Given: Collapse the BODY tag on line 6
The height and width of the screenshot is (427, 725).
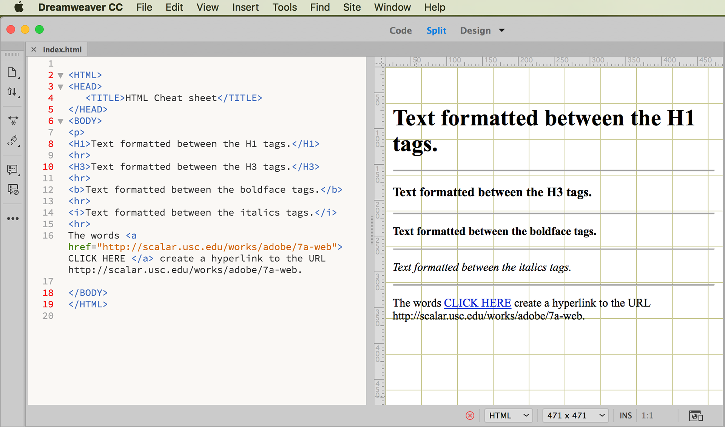Looking at the screenshot, I should click(60, 121).
